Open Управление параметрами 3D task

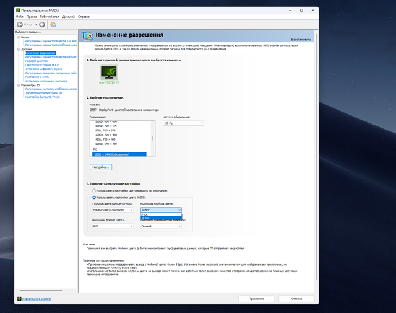point(43,93)
